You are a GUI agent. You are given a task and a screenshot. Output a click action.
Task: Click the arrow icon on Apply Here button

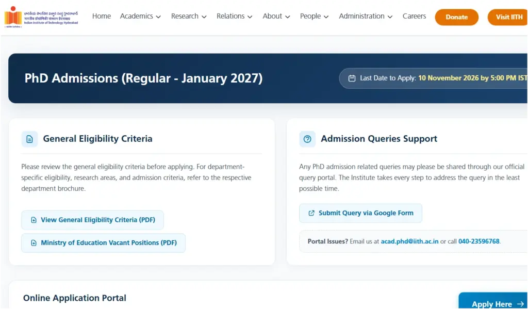(521, 304)
